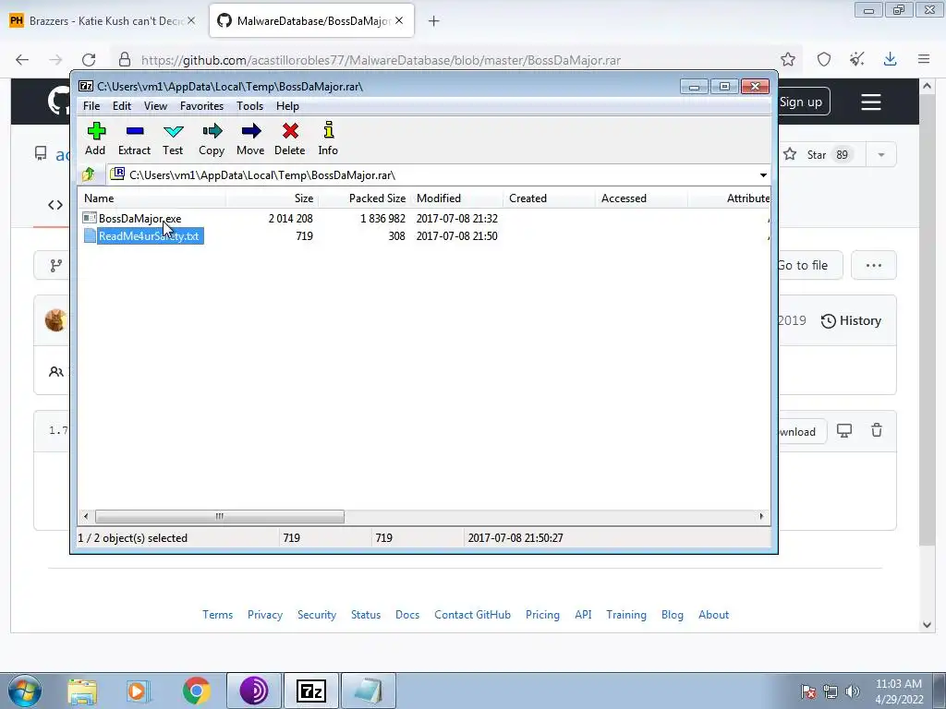Open Tor Browser taskbar icon

click(x=254, y=691)
